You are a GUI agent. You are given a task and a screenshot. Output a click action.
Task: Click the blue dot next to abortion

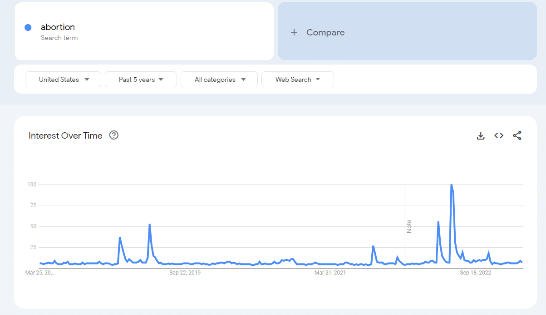click(x=28, y=27)
